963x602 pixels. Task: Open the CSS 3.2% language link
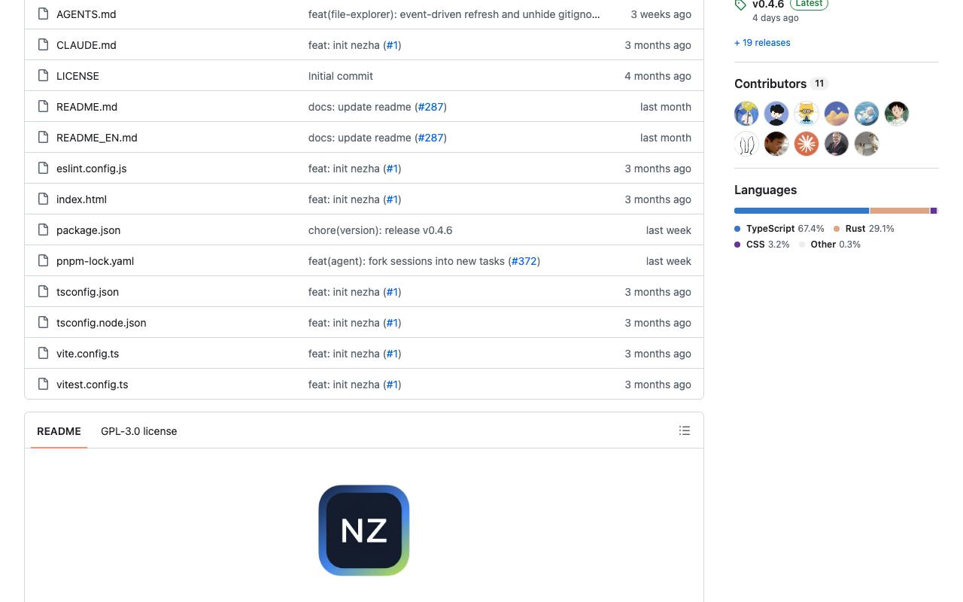[x=762, y=245]
